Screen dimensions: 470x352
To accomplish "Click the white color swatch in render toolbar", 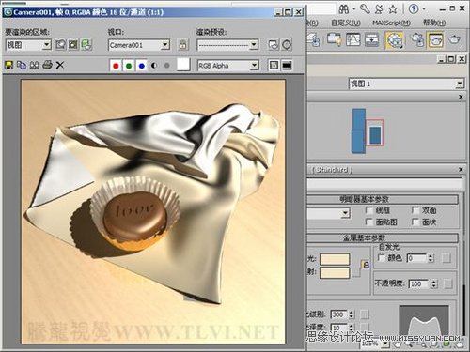I will coord(183,65).
